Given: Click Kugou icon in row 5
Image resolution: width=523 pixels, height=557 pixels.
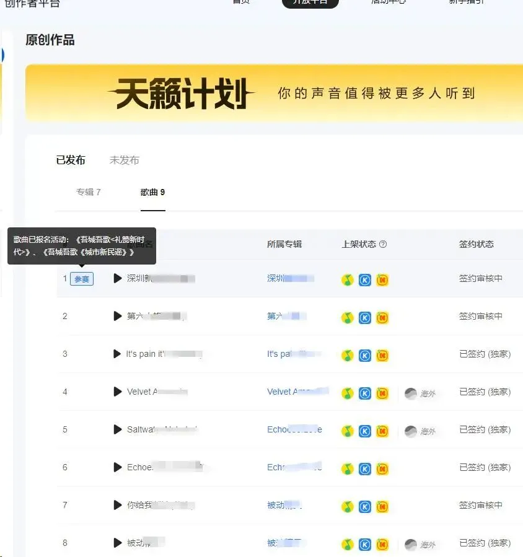Looking at the screenshot, I should point(365,431).
